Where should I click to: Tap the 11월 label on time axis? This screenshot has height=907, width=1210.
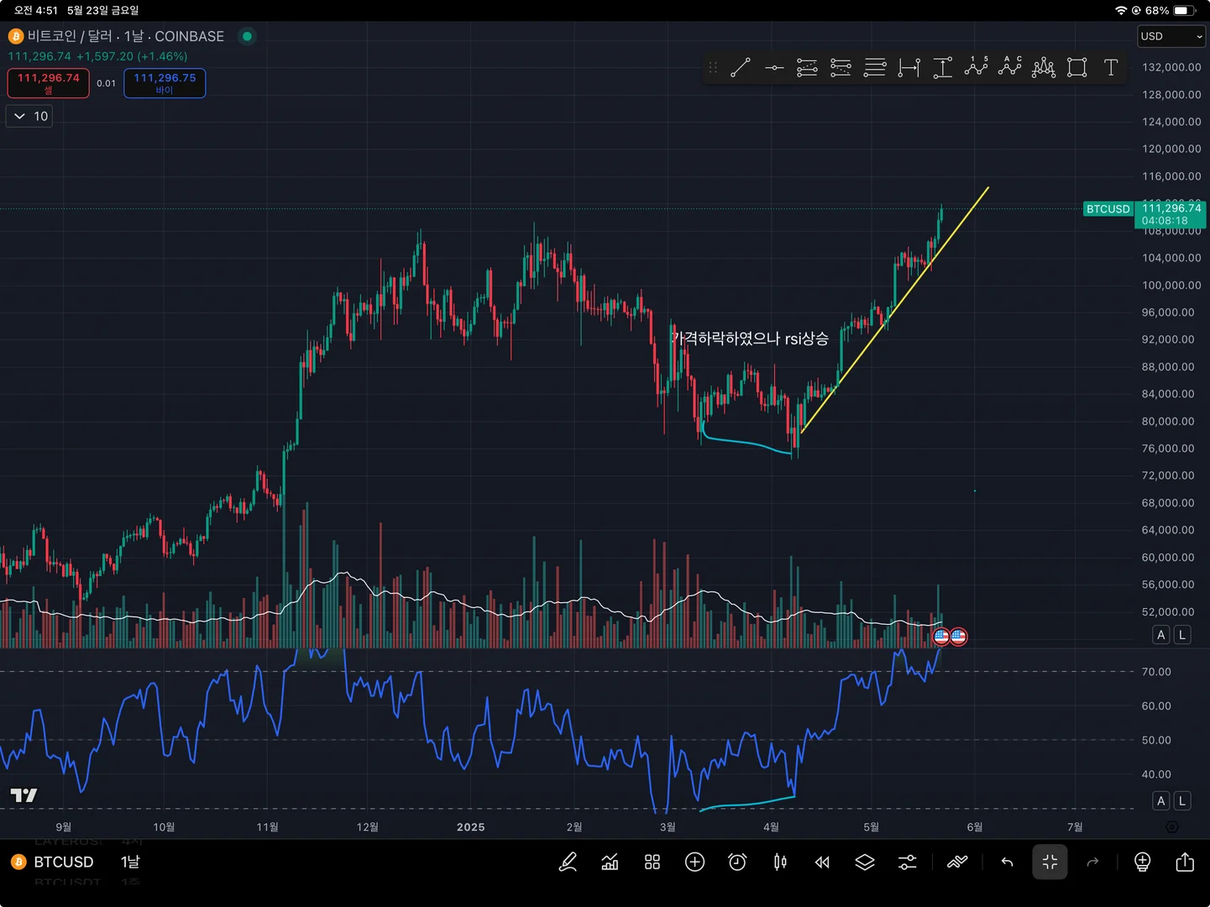(x=267, y=827)
